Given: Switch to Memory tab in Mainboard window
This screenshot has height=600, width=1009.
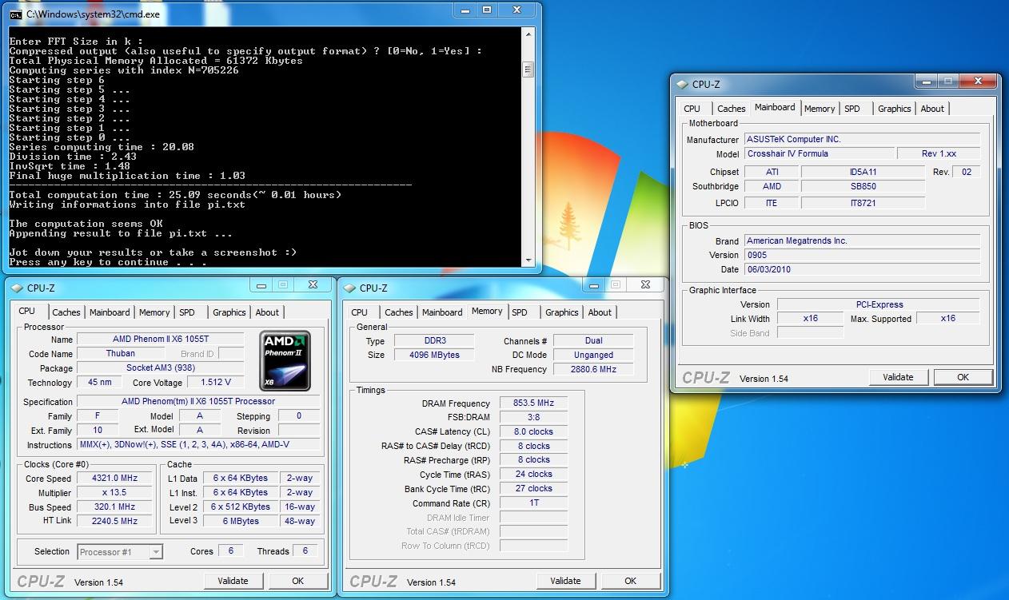Looking at the screenshot, I should [820, 109].
